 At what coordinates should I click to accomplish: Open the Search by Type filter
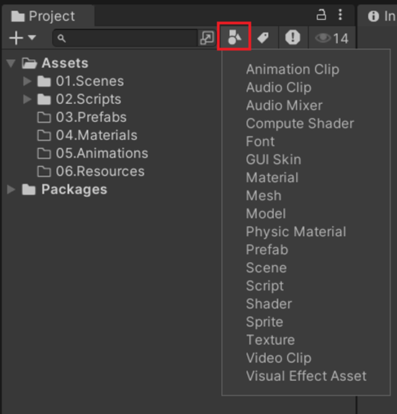234,37
